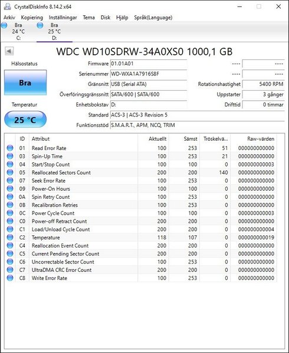Click the Firmware field 01.01A01
This screenshot has width=289, height=353.
[149, 64]
